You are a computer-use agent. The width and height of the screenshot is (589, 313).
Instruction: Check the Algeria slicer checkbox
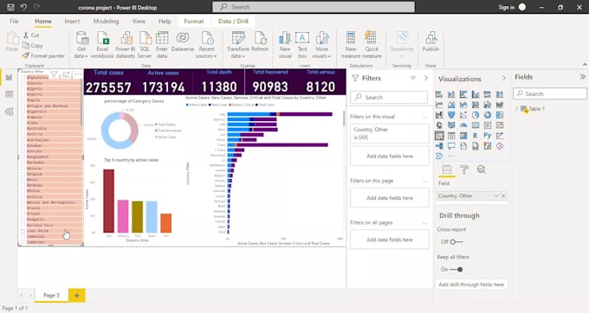tap(23, 89)
